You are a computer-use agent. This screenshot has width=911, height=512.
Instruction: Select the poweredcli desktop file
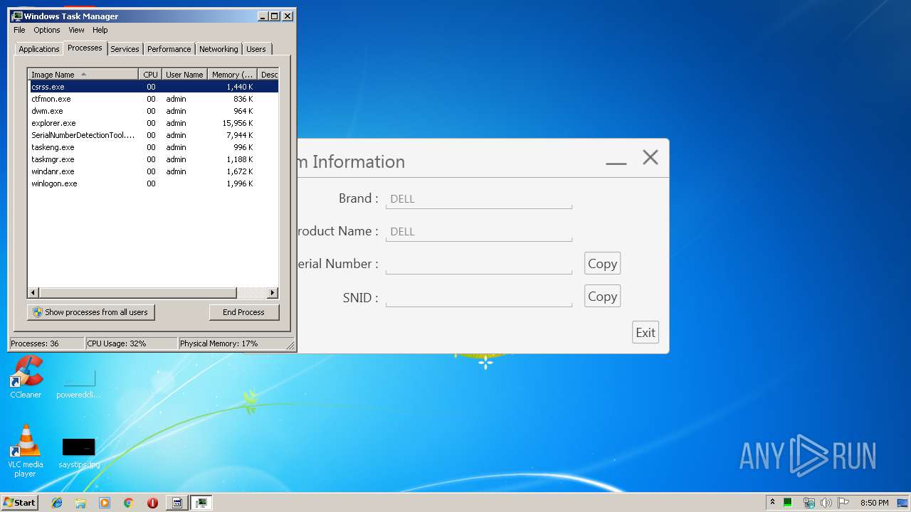79,384
